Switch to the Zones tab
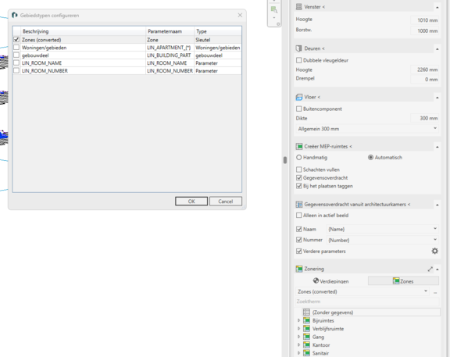 (x=403, y=281)
